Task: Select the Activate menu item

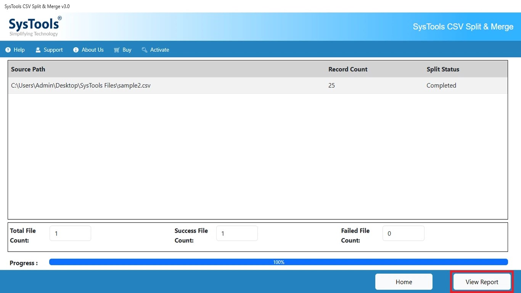Action: 155,50
